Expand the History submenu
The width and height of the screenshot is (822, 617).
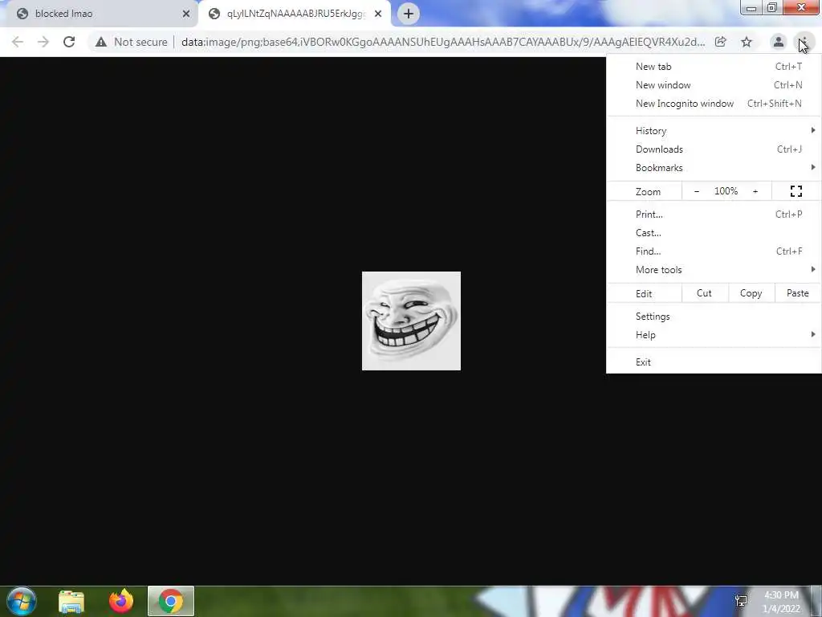tap(714, 131)
